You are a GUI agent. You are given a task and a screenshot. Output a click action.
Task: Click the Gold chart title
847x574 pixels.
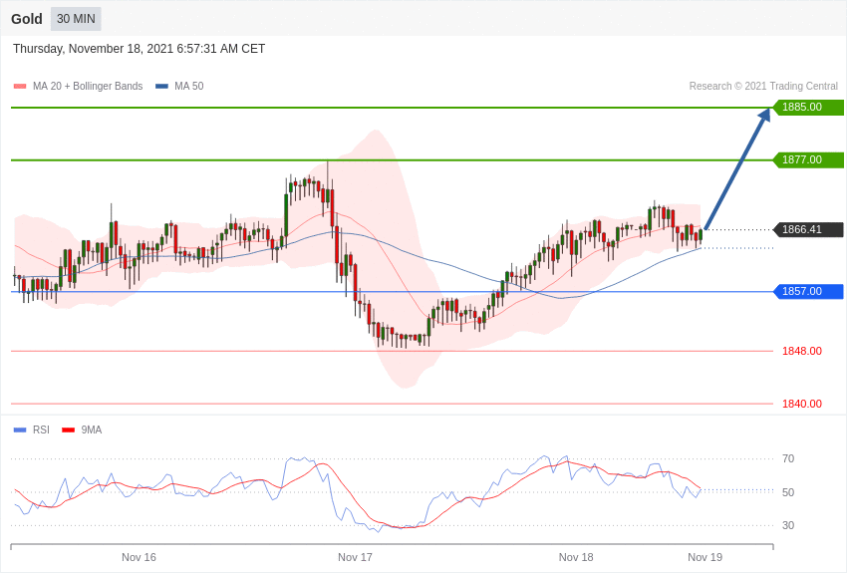27,19
